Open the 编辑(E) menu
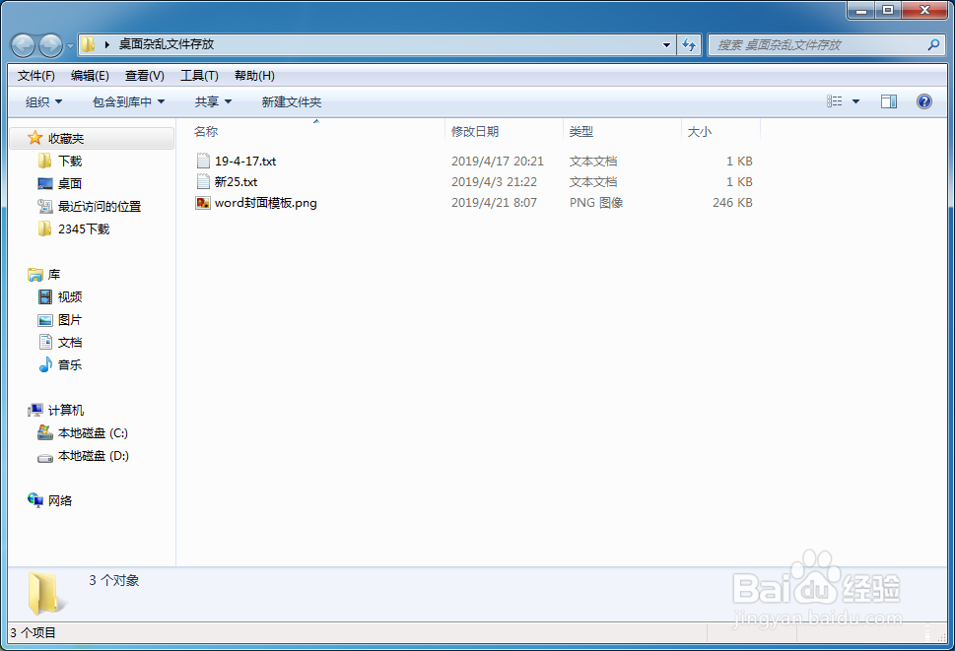The width and height of the screenshot is (955, 651). coord(90,76)
